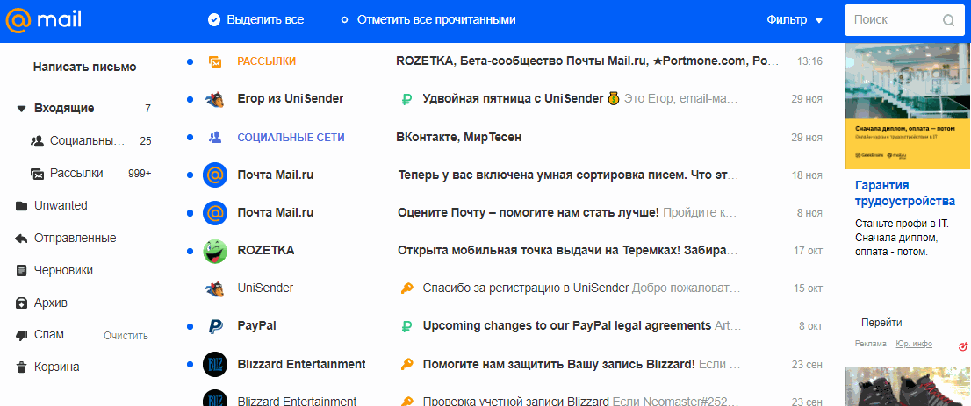Click the Рассылки envelope avatar in the message list
Viewport: 971px width, 406px height.
tap(215, 61)
